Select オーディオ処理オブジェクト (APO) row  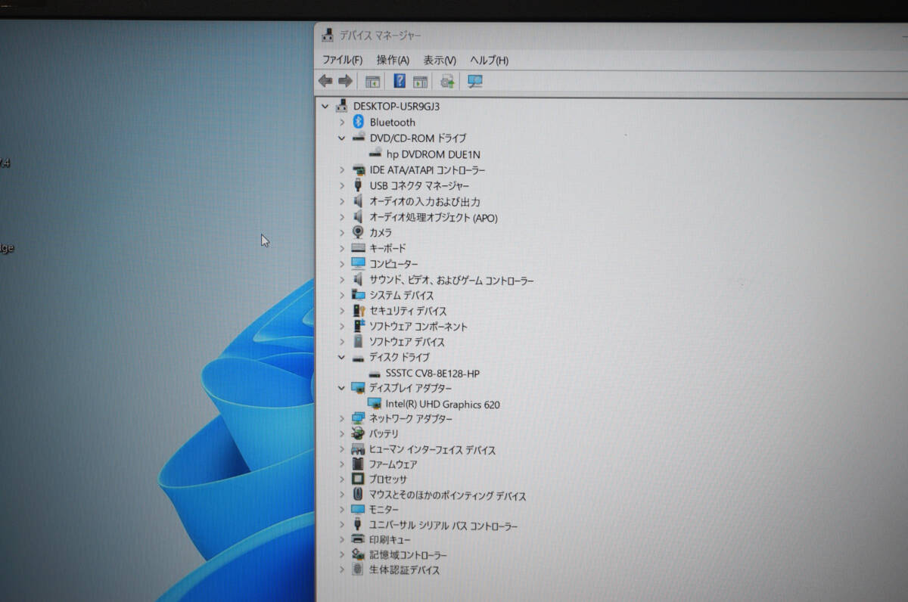pos(434,217)
